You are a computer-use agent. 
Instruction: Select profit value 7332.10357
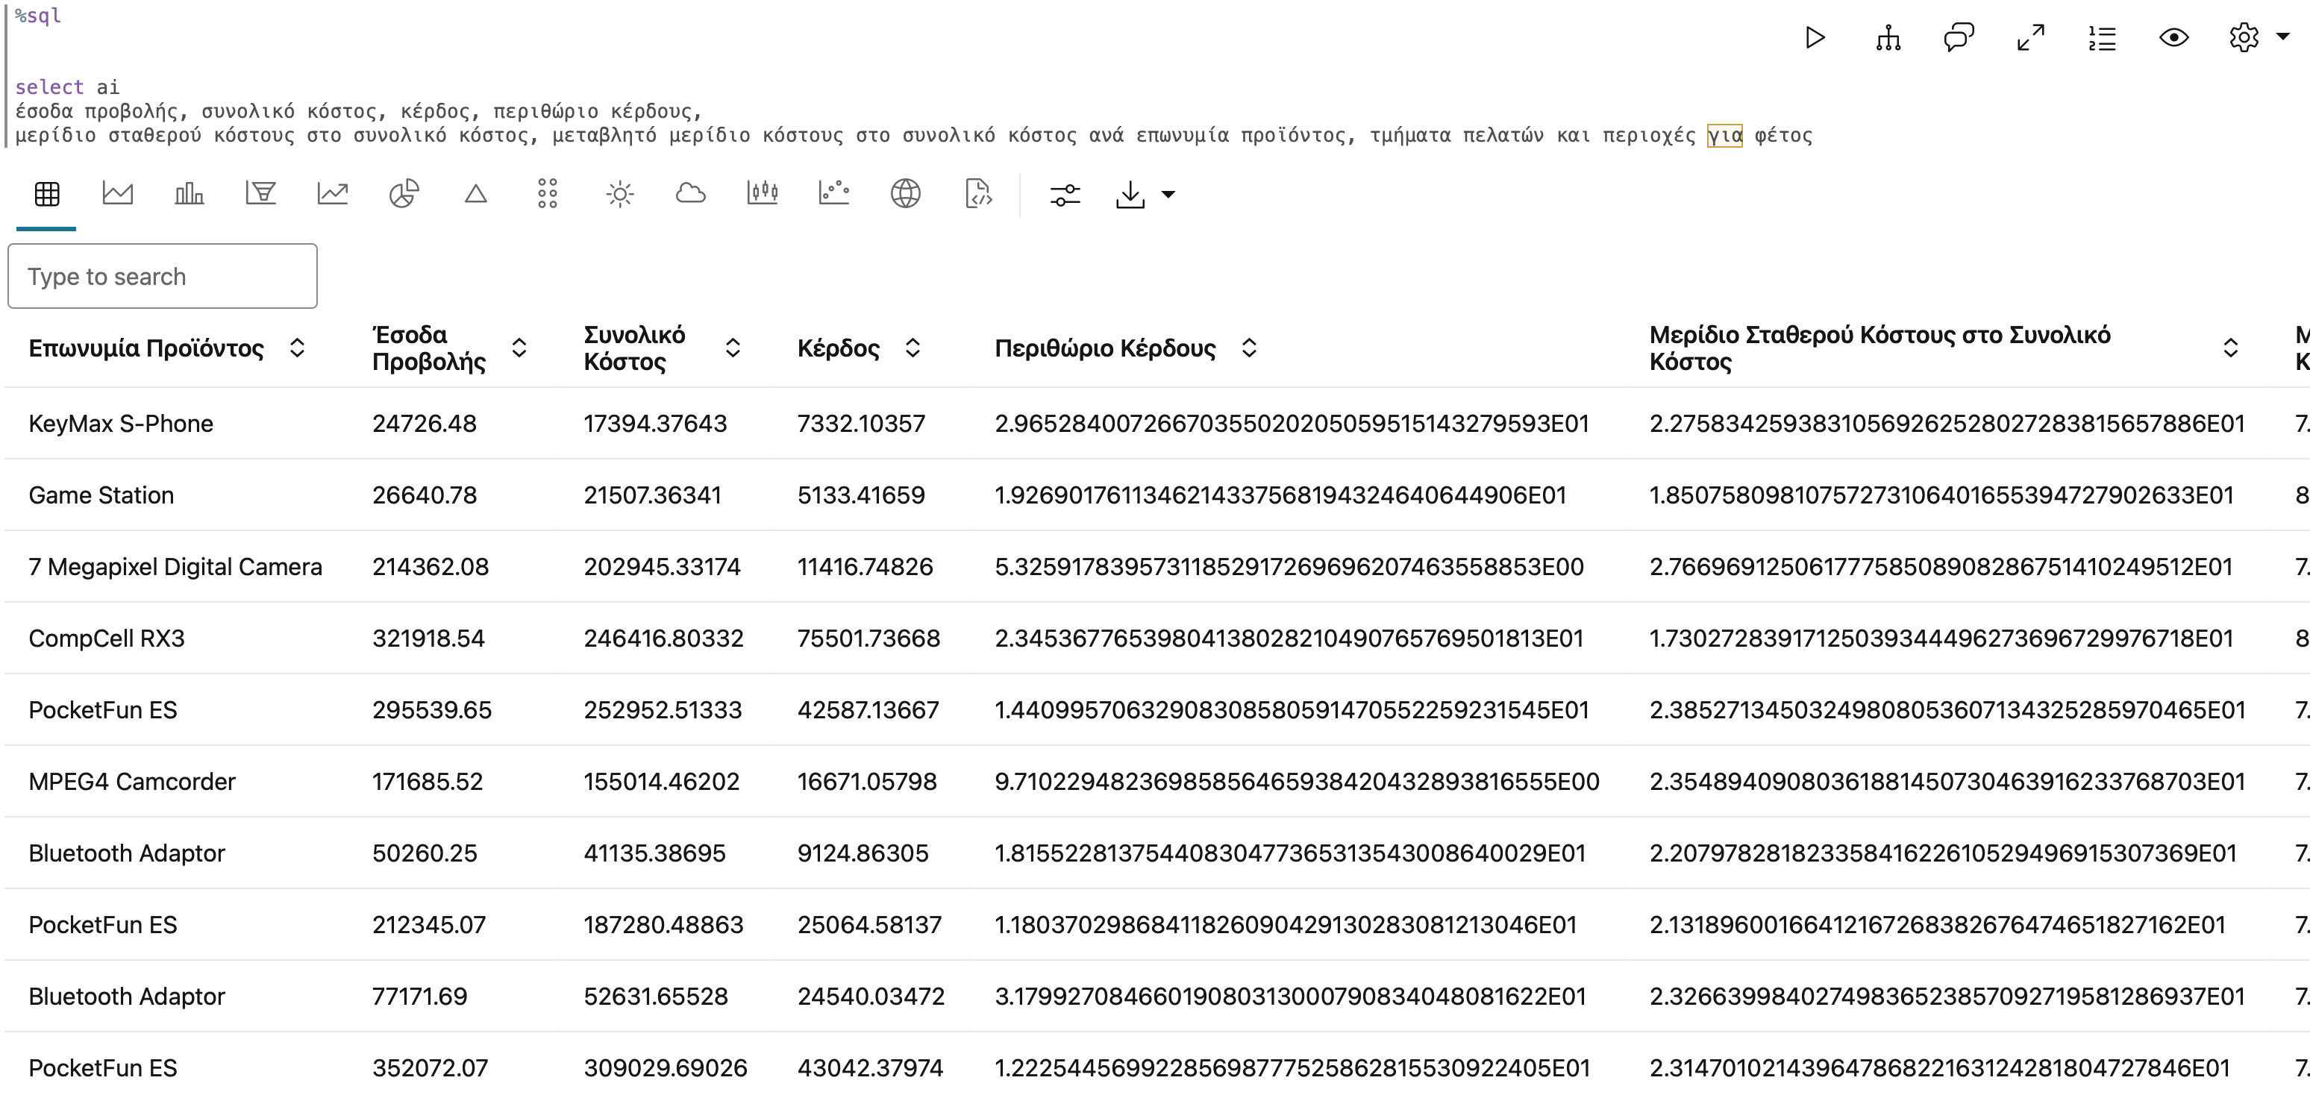click(x=861, y=424)
